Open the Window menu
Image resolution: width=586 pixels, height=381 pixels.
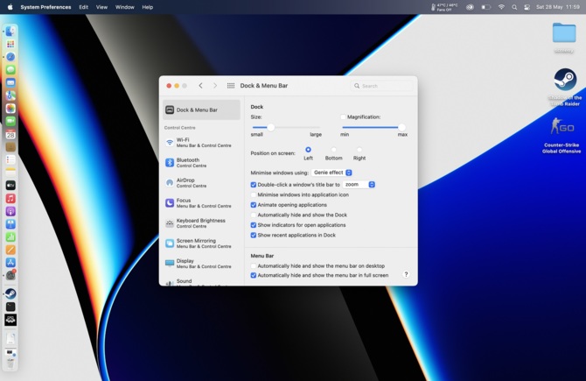(x=125, y=7)
